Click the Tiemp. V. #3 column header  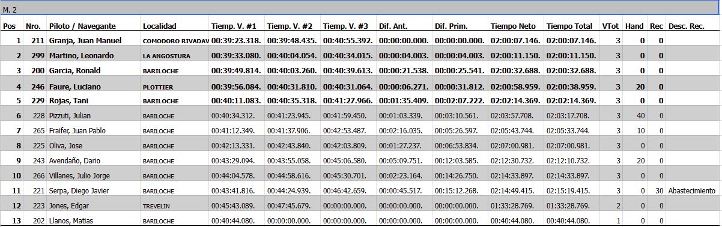click(346, 26)
